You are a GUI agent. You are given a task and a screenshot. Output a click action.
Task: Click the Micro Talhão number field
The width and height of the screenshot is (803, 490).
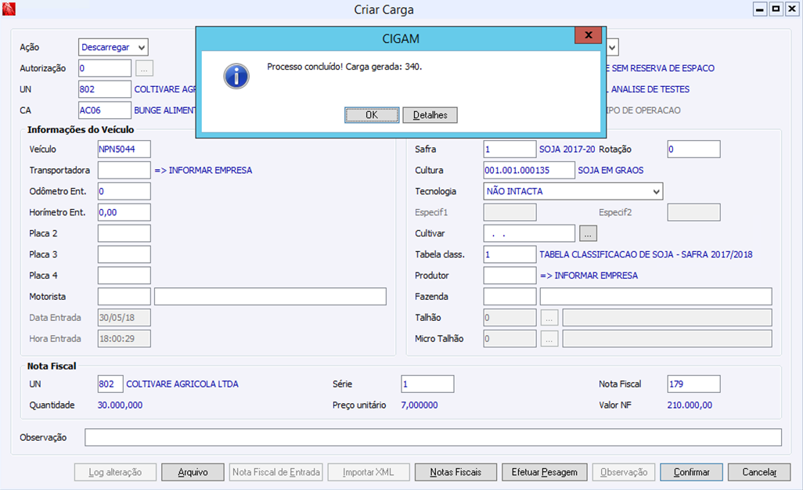coord(510,338)
